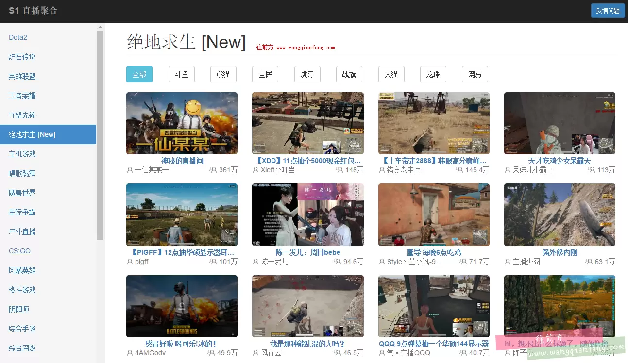Click the 反馈问题 feedback button
The width and height of the screenshot is (628, 363).
(608, 11)
